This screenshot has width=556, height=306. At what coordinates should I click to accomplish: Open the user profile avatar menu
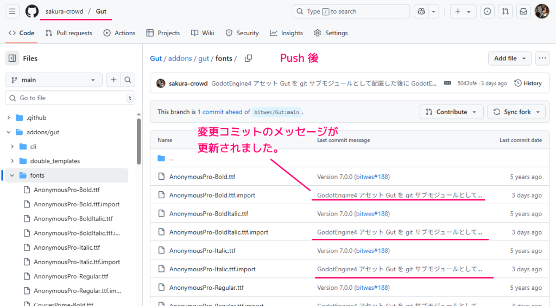point(542,11)
